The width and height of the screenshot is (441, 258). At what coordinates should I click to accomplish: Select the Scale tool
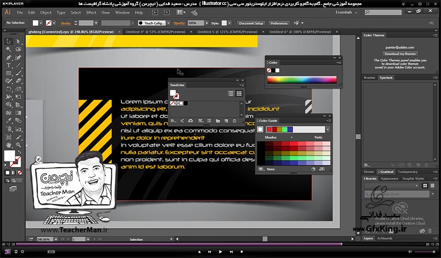(18, 89)
